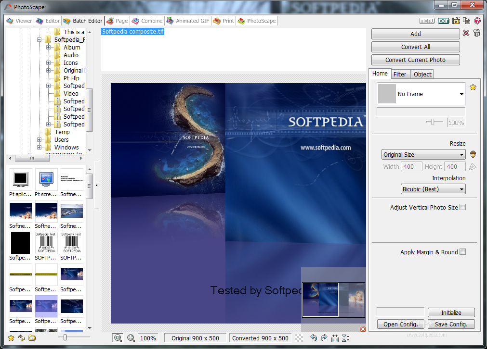Switch to the Filter tab
The height and width of the screenshot is (349, 487).
coord(400,74)
